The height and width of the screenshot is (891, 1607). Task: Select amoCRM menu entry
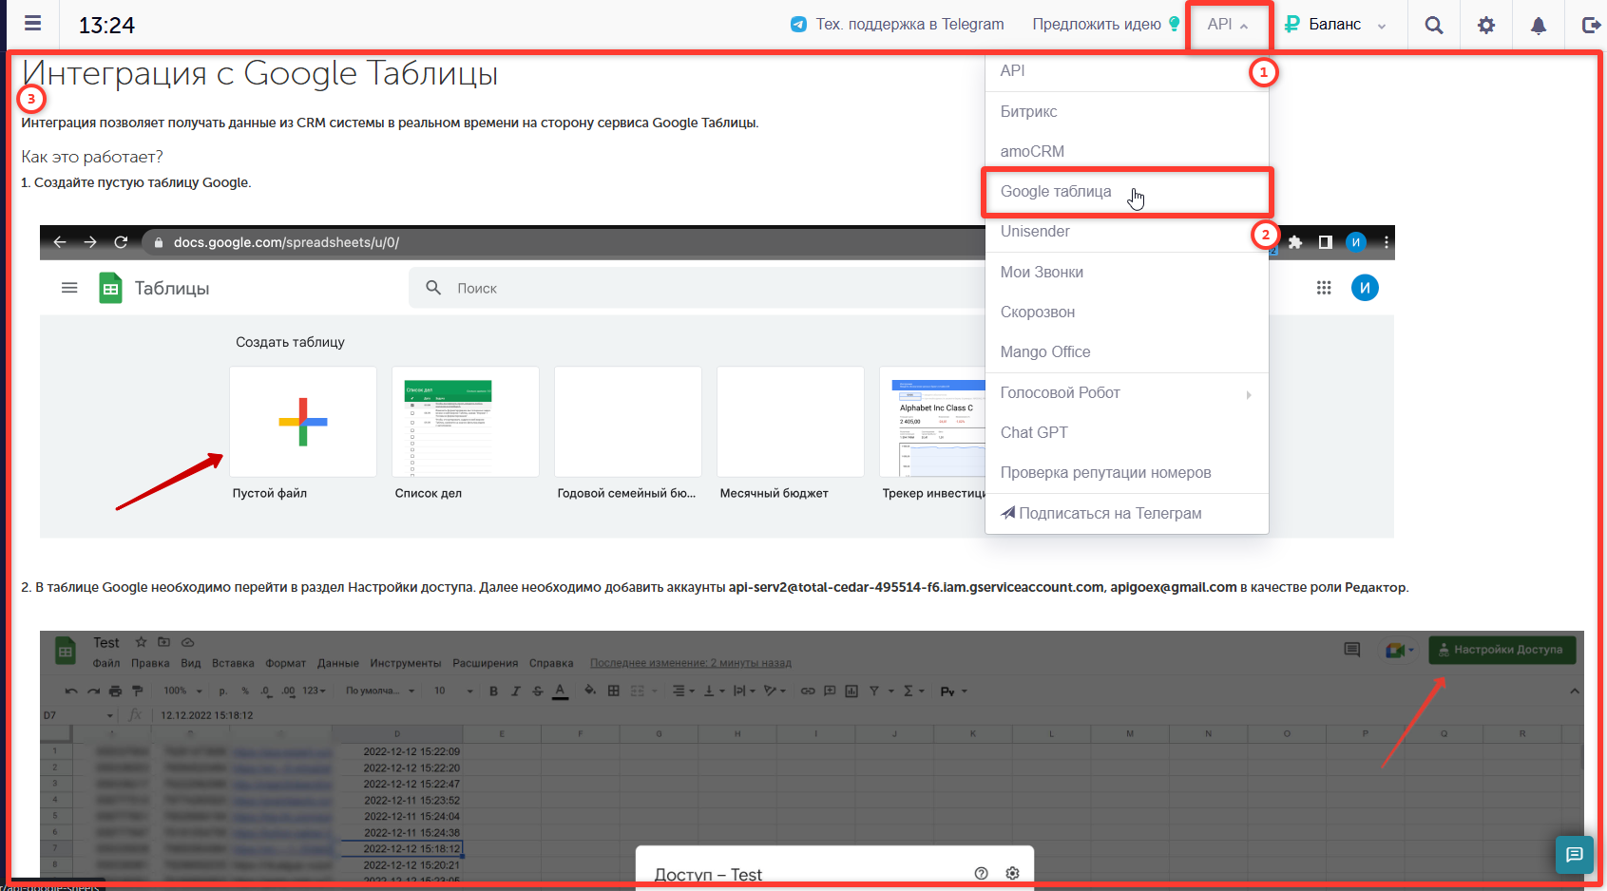[1127, 151]
